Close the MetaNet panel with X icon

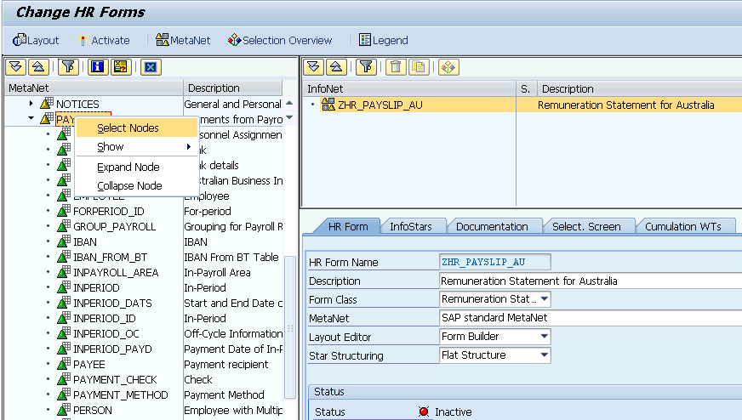click(x=150, y=67)
